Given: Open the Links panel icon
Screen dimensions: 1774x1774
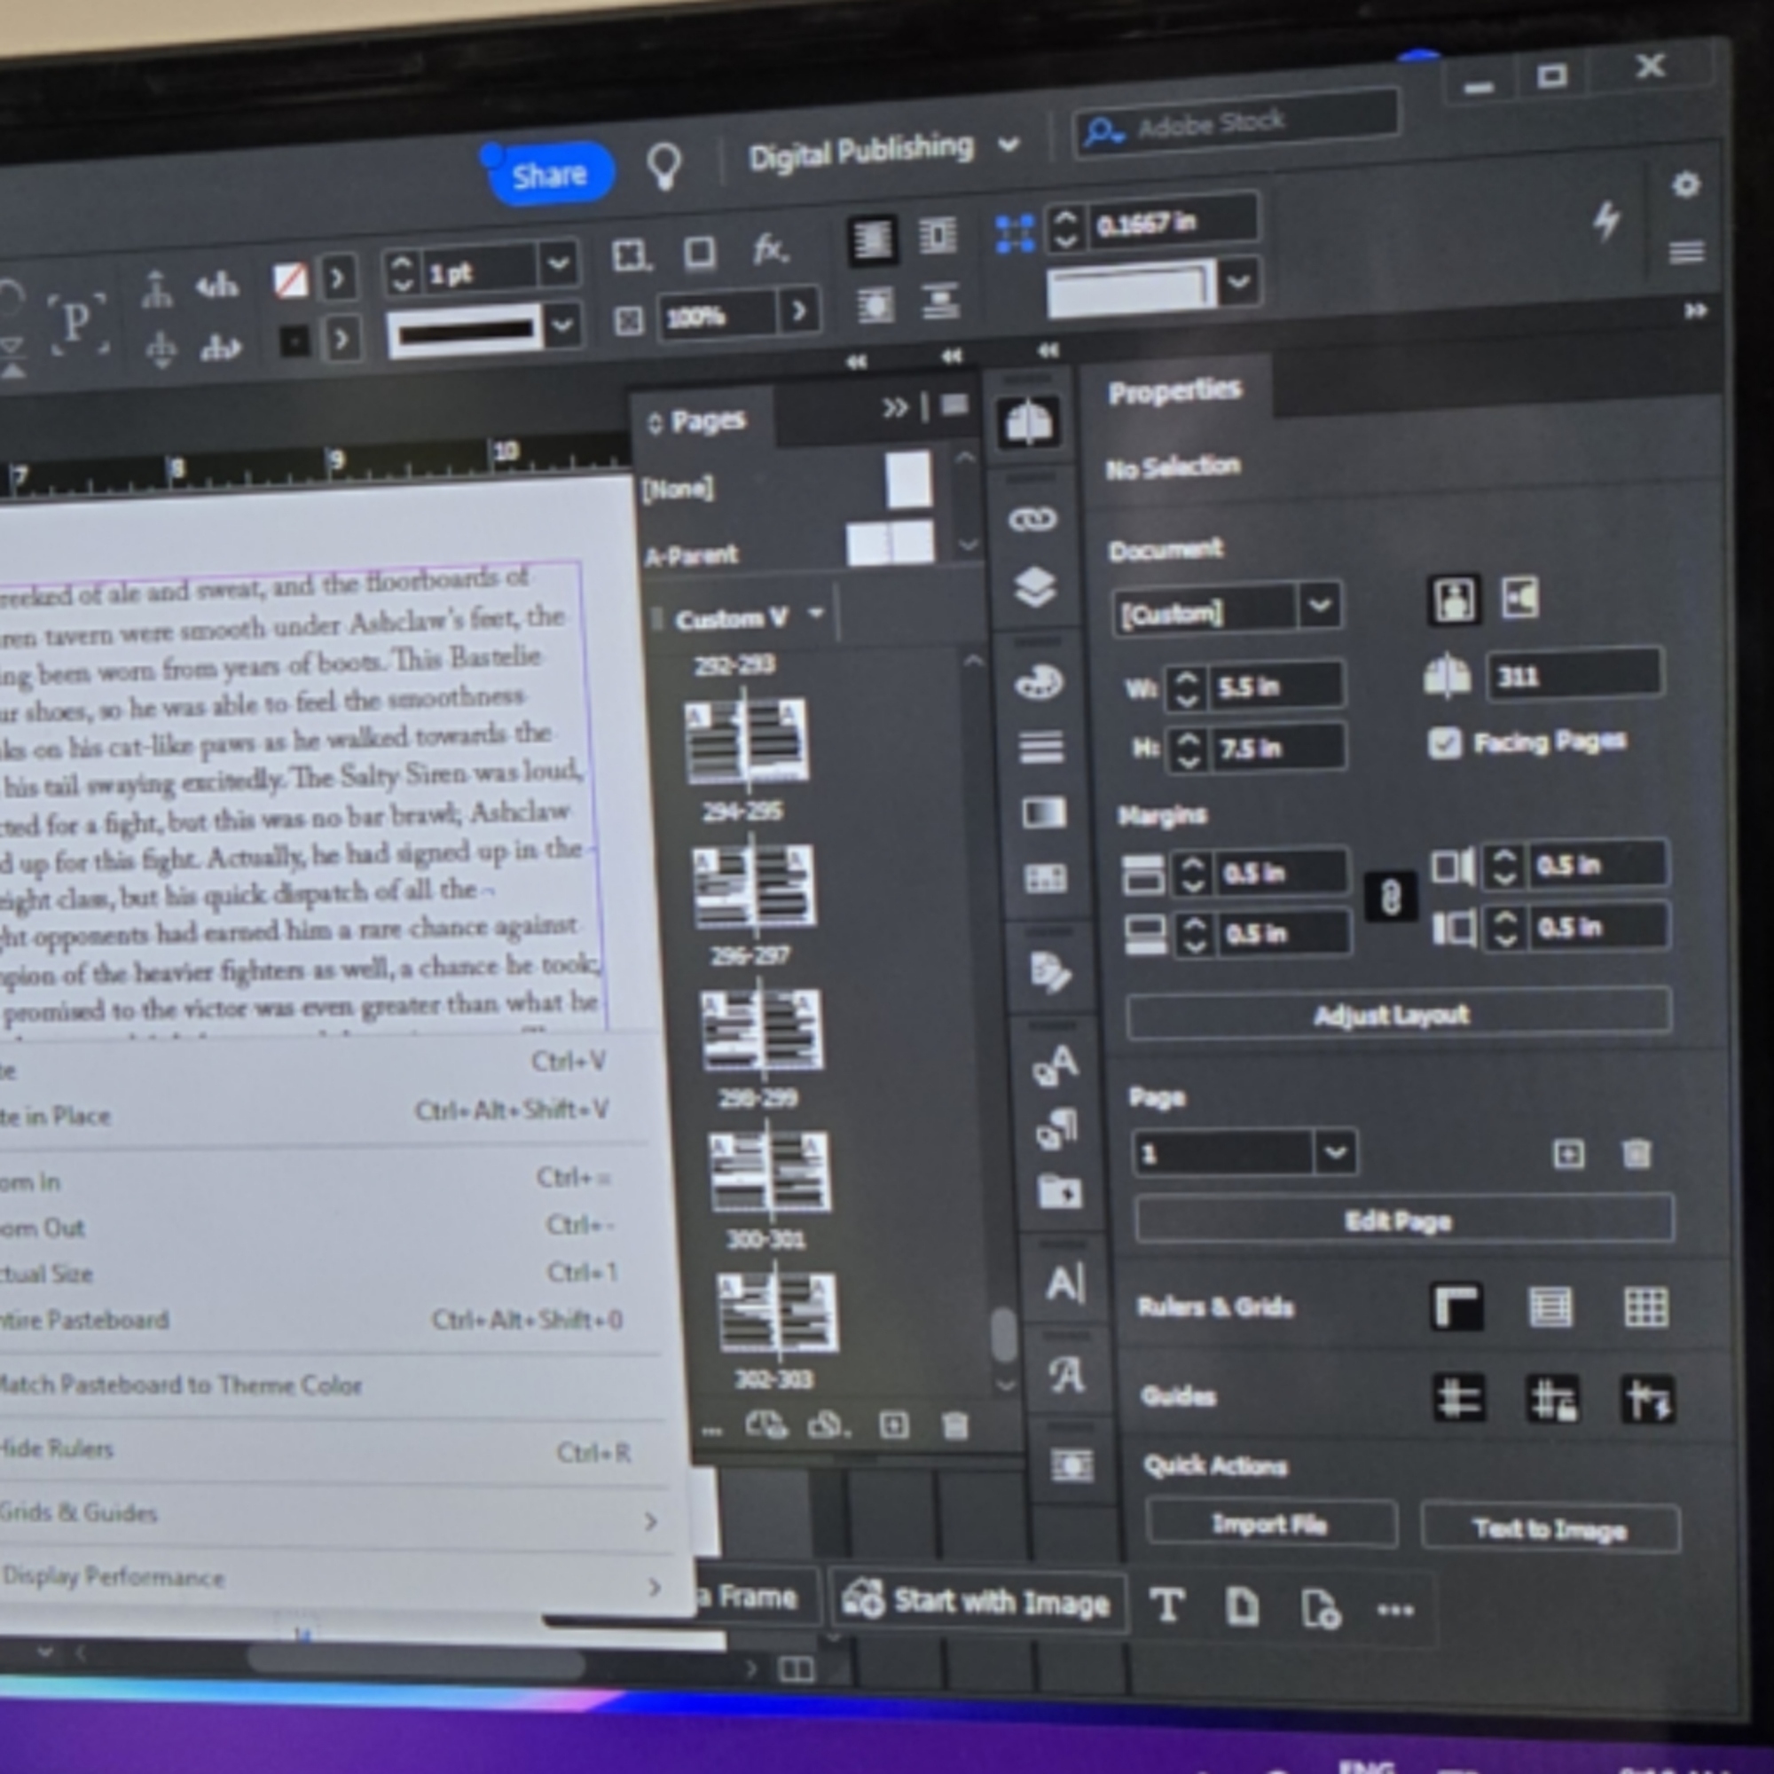Looking at the screenshot, I should click(1032, 521).
